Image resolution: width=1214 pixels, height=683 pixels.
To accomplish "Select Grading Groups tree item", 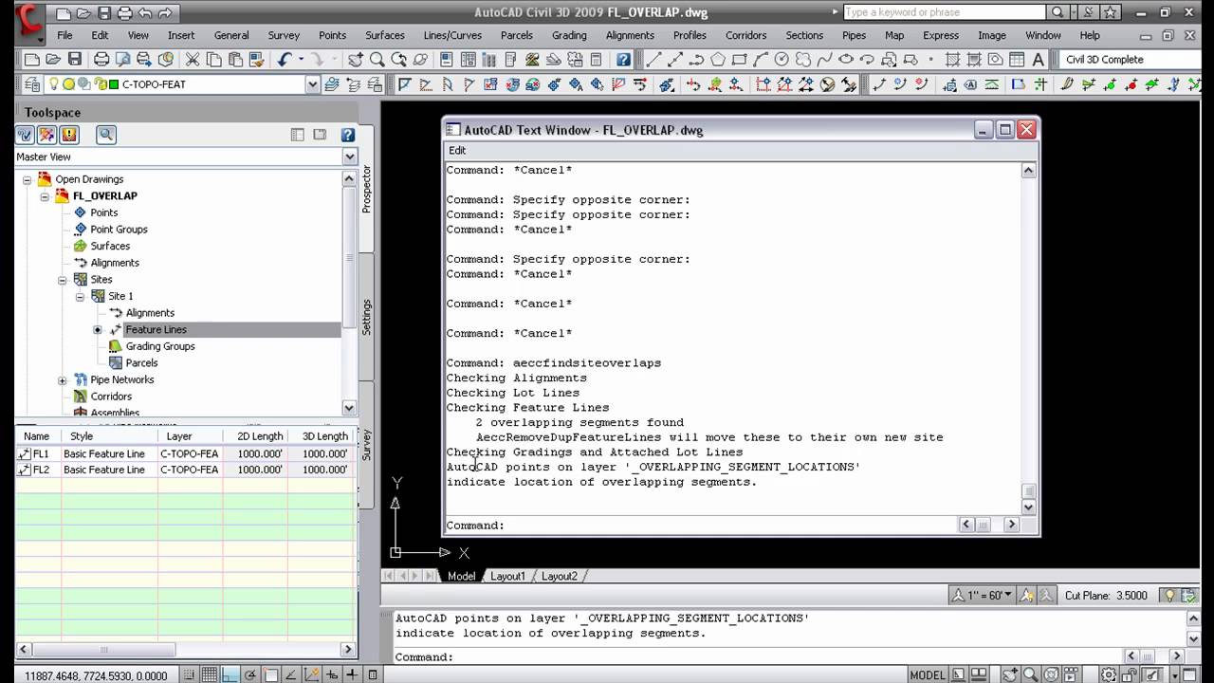I will coord(159,346).
